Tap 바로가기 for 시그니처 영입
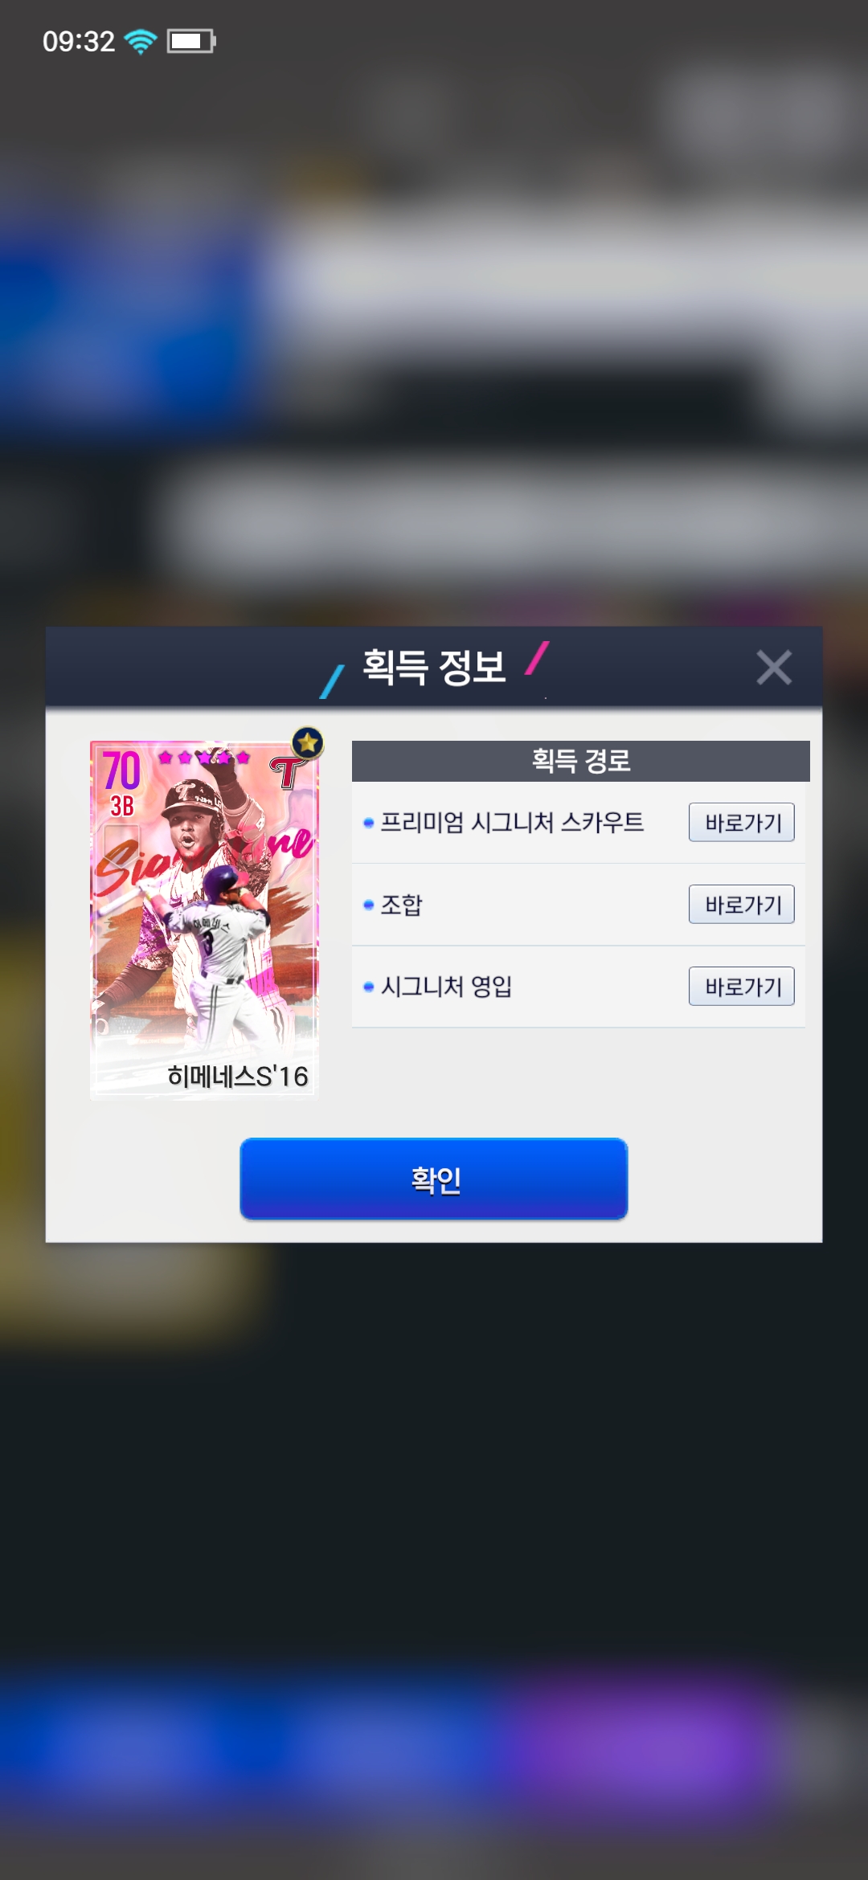The width and height of the screenshot is (868, 1880). click(742, 986)
